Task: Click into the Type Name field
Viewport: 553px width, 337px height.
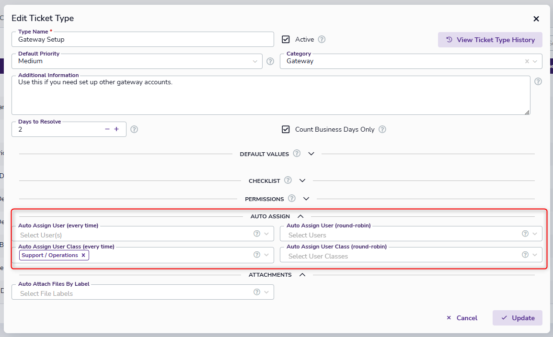Action: click(142, 40)
